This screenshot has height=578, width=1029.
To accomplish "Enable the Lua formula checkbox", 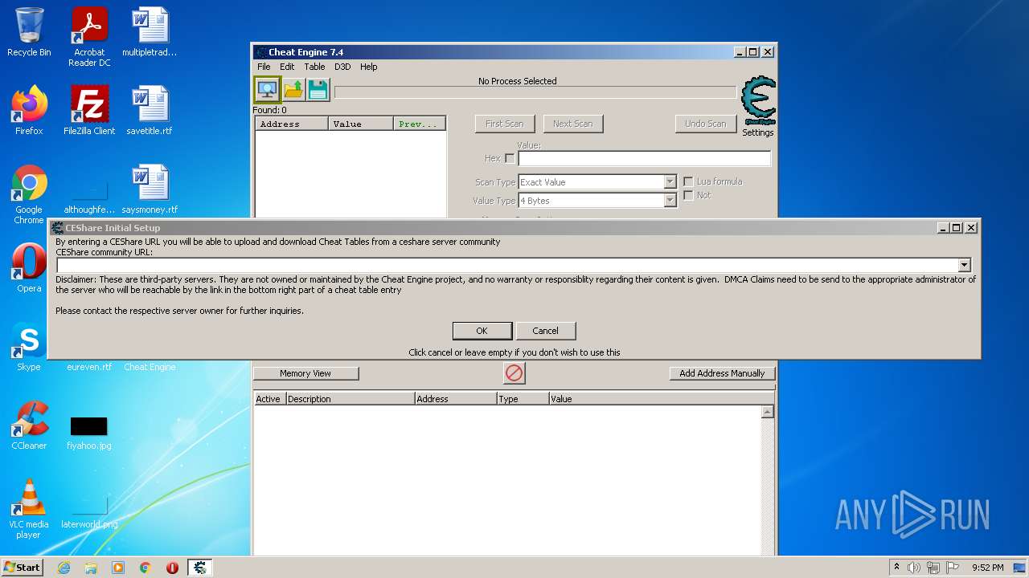I will click(688, 181).
